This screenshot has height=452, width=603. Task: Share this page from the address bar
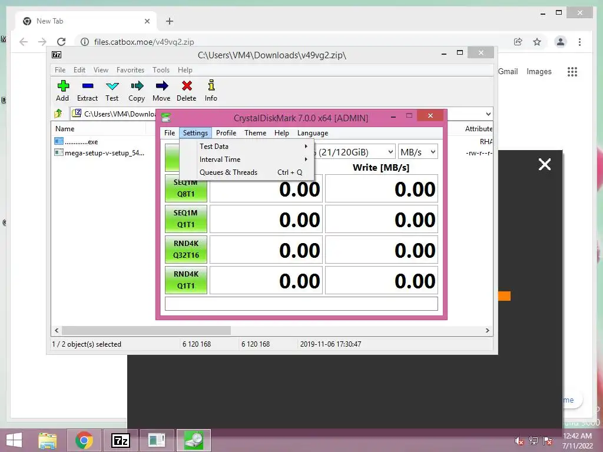point(518,42)
